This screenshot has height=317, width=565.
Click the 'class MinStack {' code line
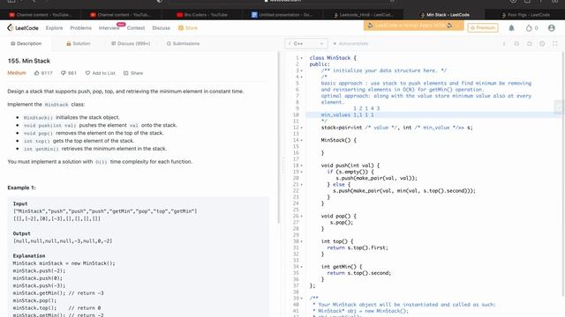[333, 58]
